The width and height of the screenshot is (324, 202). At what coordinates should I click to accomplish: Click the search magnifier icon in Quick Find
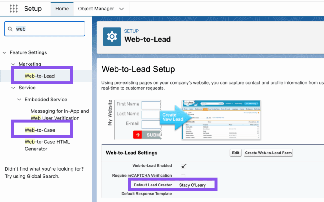pyautogui.click(x=10, y=29)
